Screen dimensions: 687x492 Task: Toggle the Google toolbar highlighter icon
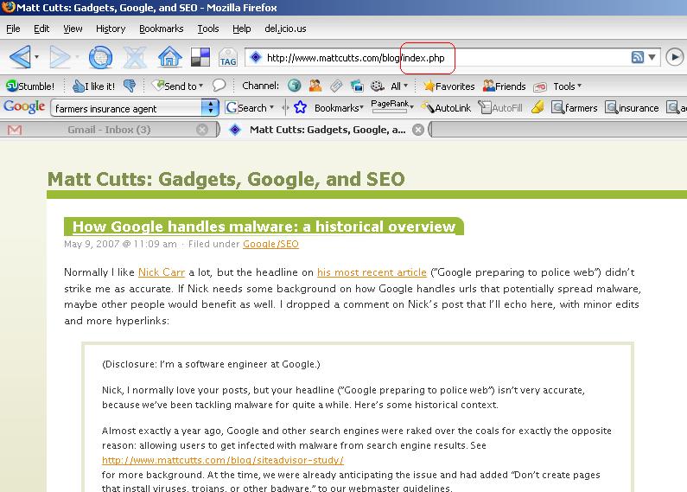tap(538, 108)
